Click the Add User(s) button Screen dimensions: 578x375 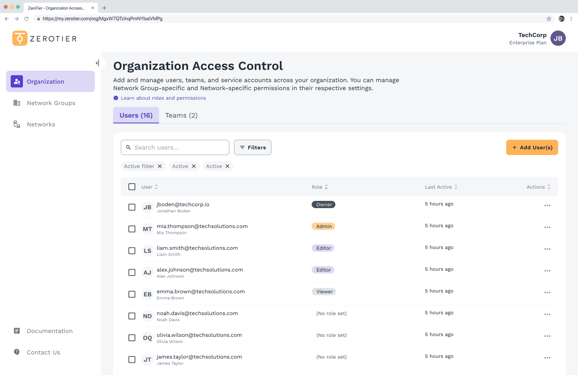pos(532,147)
